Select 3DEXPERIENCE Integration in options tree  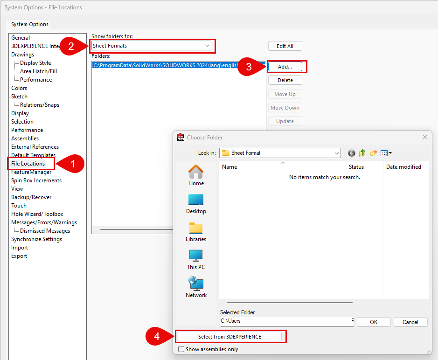tap(36, 46)
